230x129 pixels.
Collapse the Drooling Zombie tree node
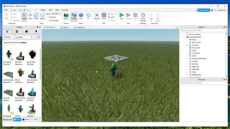tap(184, 37)
